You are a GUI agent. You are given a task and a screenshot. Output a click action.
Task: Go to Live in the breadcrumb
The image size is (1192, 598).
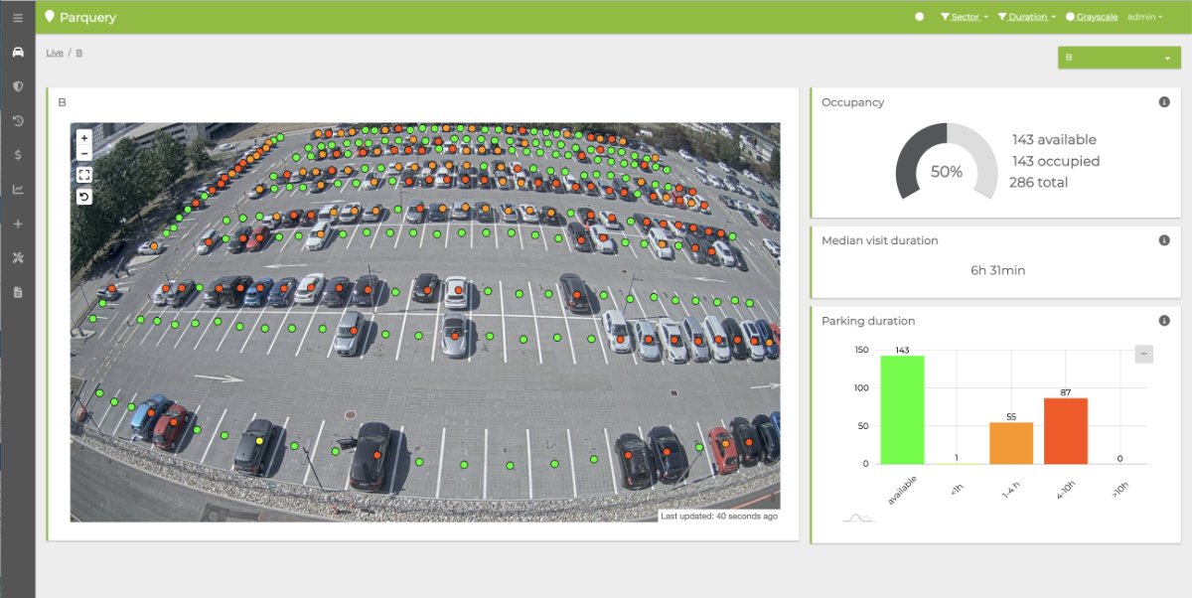click(x=55, y=53)
